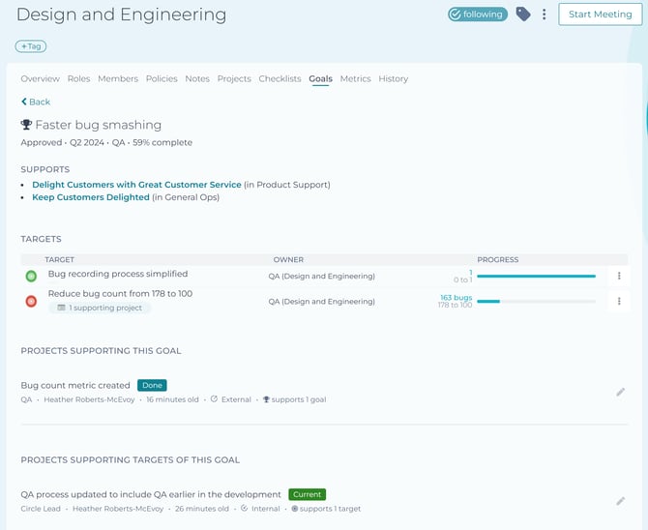648x530 pixels.
Task: Toggle the following status button
Action: tap(477, 15)
